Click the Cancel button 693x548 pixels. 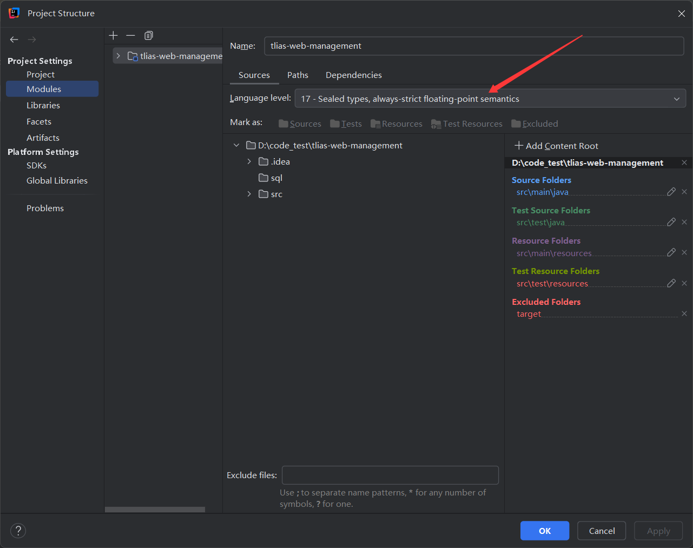[x=602, y=531]
